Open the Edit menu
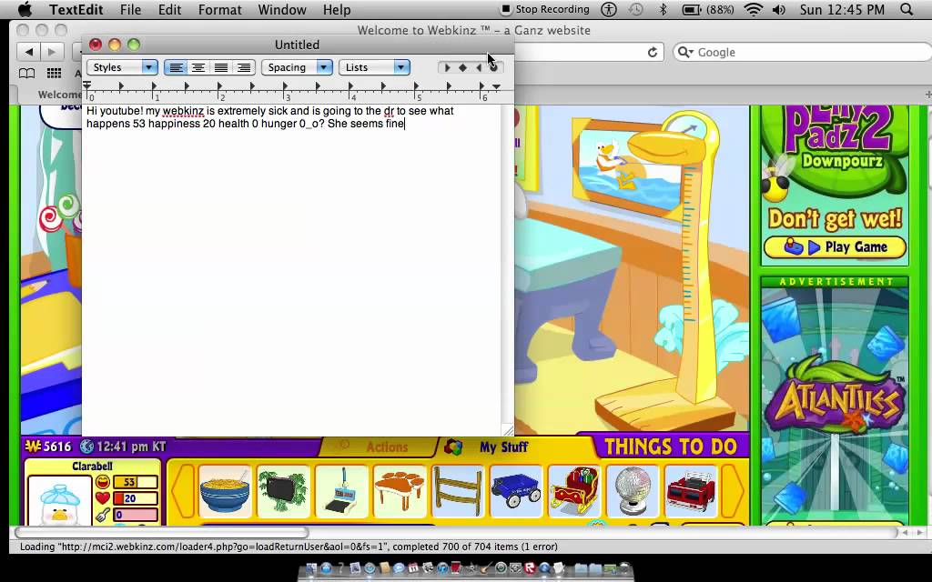The width and height of the screenshot is (932, 582). [169, 9]
